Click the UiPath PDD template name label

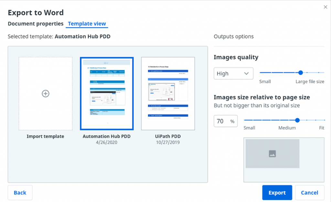click(168, 136)
